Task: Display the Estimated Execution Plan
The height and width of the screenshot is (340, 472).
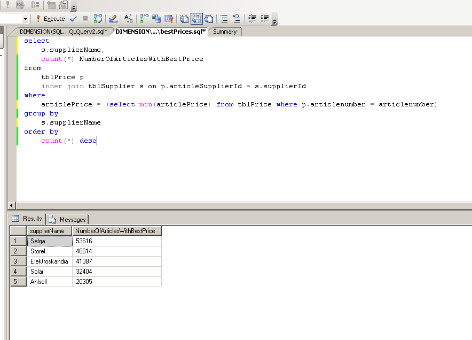Action: coord(98,19)
